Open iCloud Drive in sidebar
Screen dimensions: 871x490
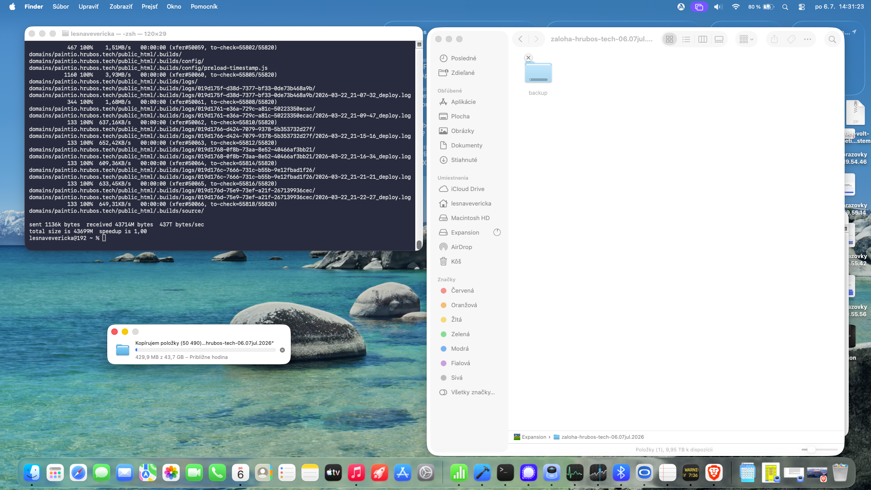pyautogui.click(x=468, y=189)
